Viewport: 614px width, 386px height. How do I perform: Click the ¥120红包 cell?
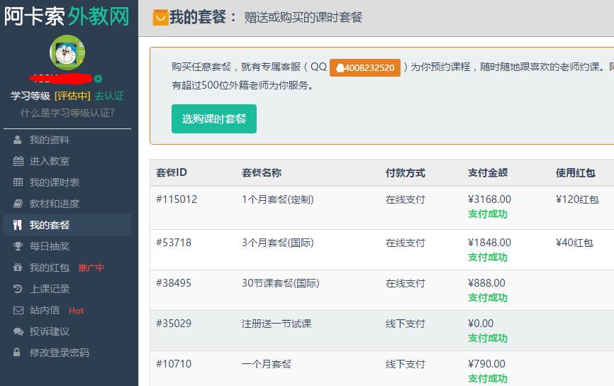[577, 199]
